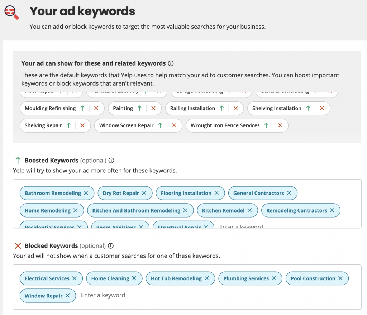The height and width of the screenshot is (315, 367).
Task: Select the Wrought Iron Fence Services label
Action: [x=225, y=126]
